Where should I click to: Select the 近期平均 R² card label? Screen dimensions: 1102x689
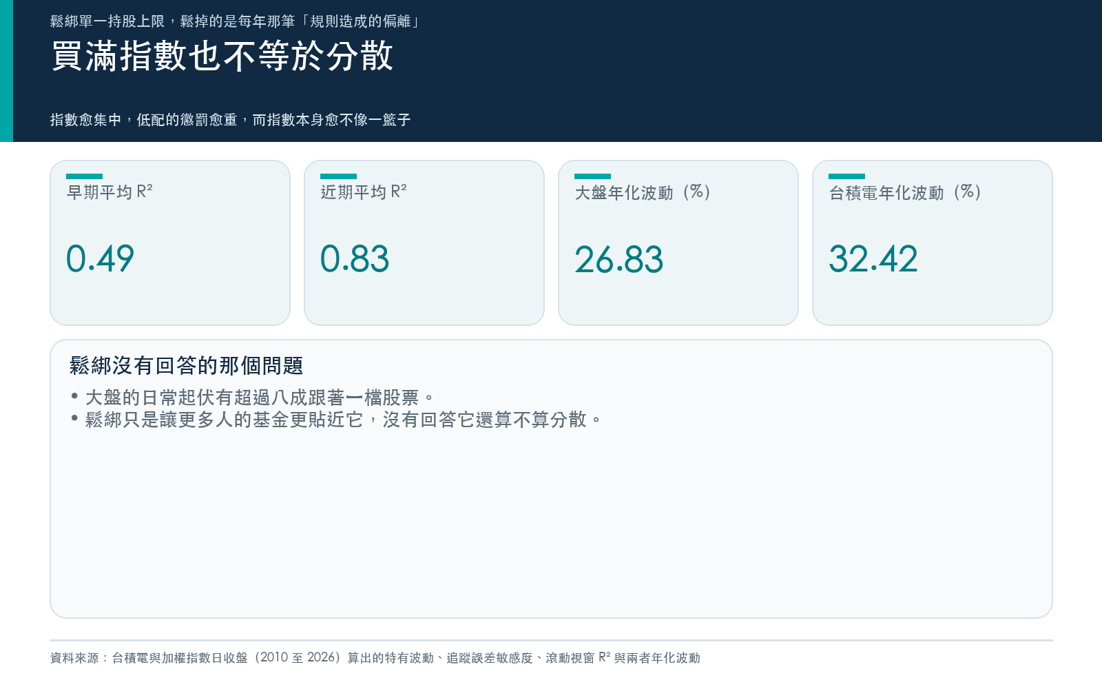click(x=364, y=192)
